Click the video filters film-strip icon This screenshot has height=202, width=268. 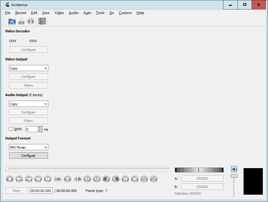[42, 21]
